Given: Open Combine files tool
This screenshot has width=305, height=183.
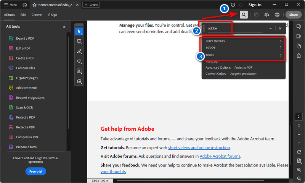Looking at the screenshot, I should click(x=22, y=68).
